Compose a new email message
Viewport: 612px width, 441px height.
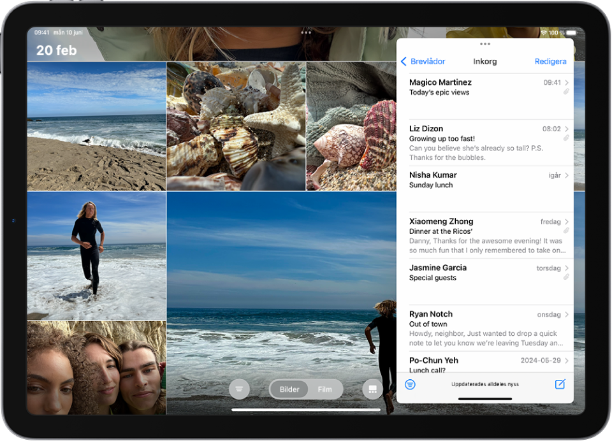pos(560,384)
